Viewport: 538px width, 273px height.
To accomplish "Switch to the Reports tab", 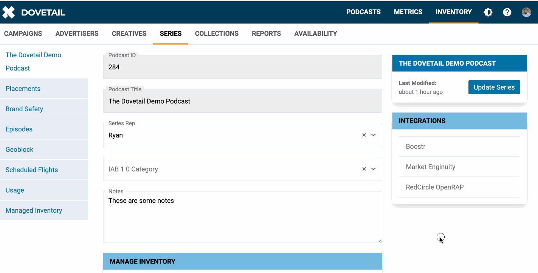I will pos(267,34).
